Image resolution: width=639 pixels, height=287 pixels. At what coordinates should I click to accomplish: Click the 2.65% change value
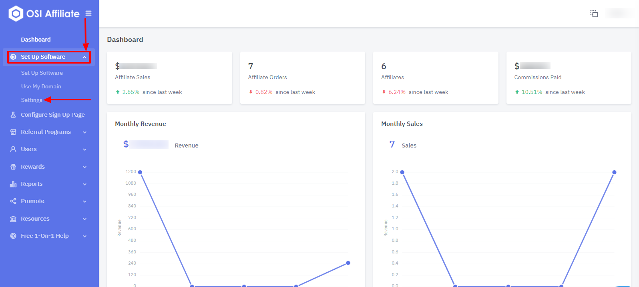point(131,92)
